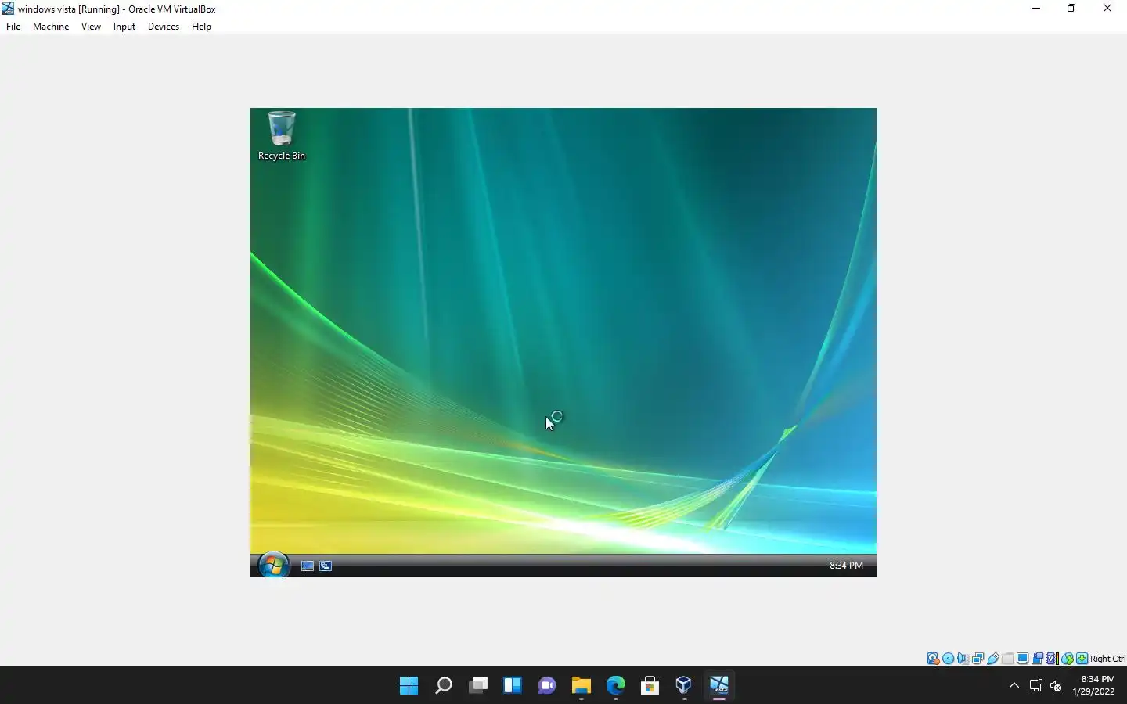Click VirtualBox window title bar icon
The height and width of the screenshot is (704, 1127).
(x=8, y=9)
